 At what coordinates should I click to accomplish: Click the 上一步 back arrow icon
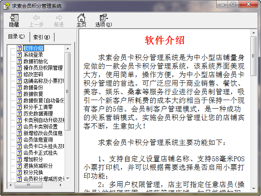(x=36, y=18)
